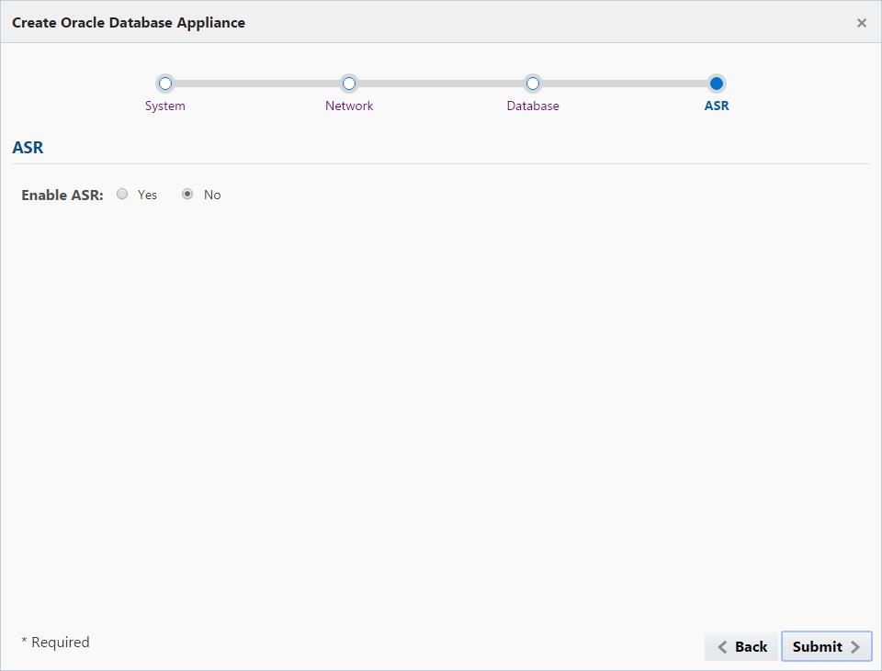882x671 pixels.
Task: Click the Back button
Action: click(741, 646)
